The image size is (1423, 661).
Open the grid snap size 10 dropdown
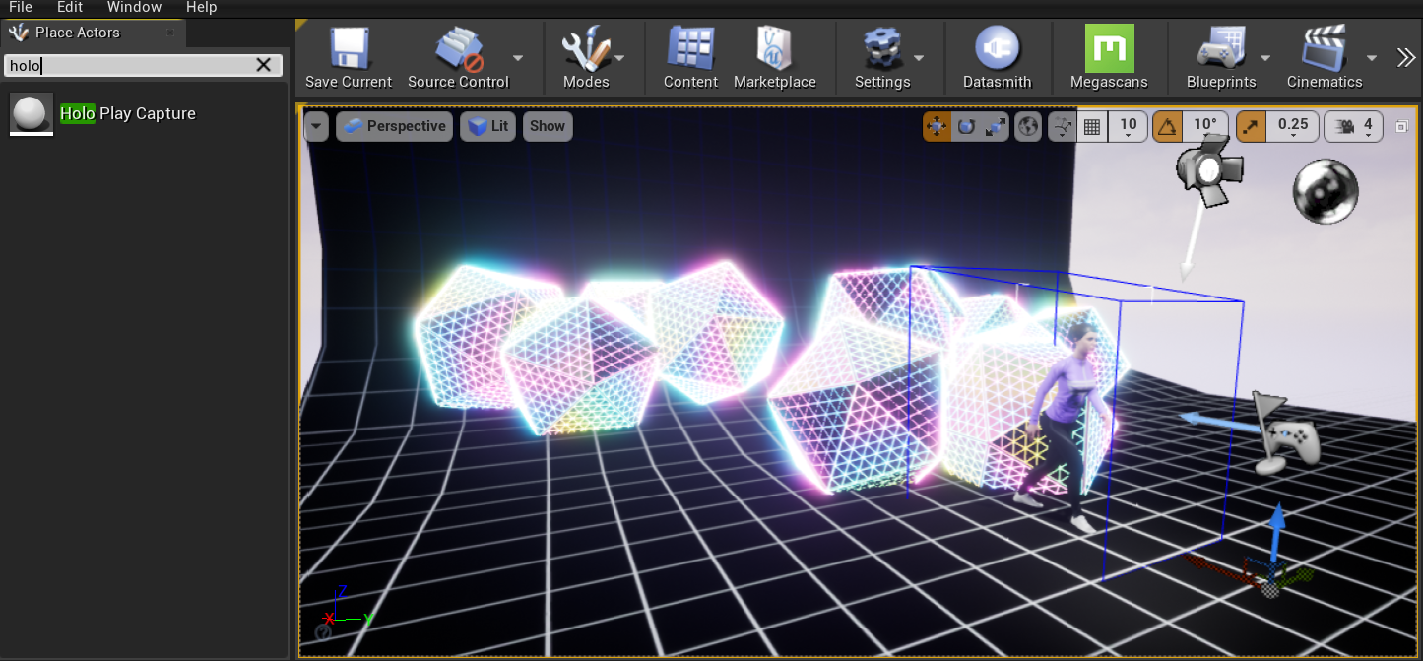[1129, 126]
